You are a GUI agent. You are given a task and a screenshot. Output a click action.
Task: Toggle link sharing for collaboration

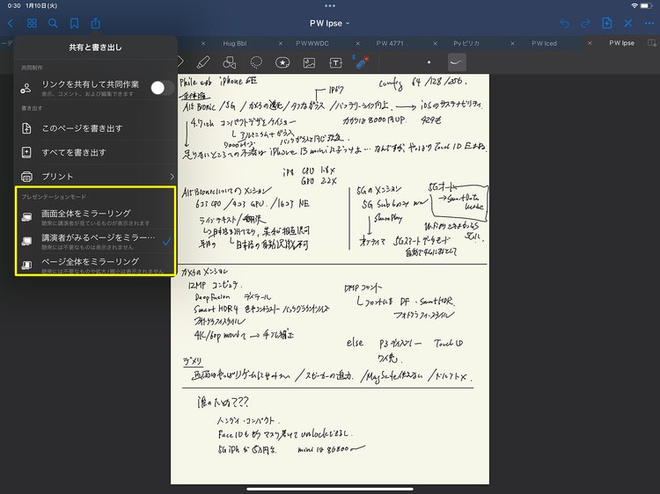click(161, 87)
